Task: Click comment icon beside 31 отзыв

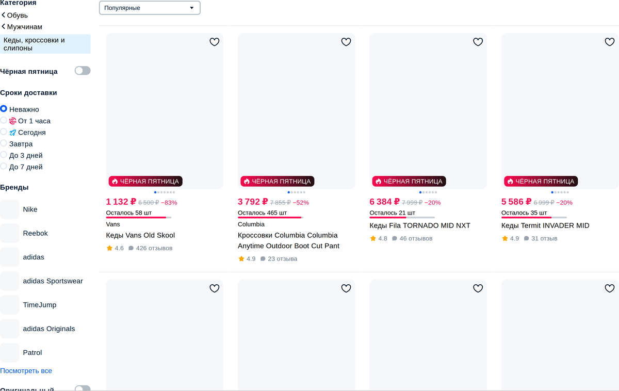Action: tap(527, 238)
